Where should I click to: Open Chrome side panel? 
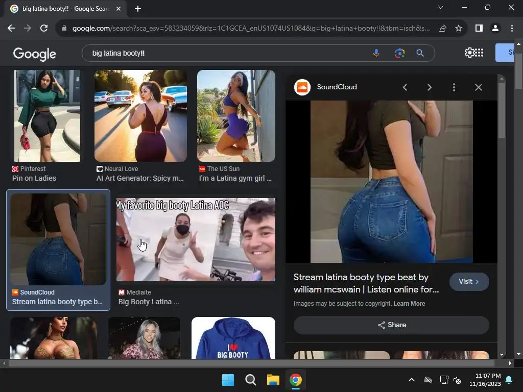point(479,29)
